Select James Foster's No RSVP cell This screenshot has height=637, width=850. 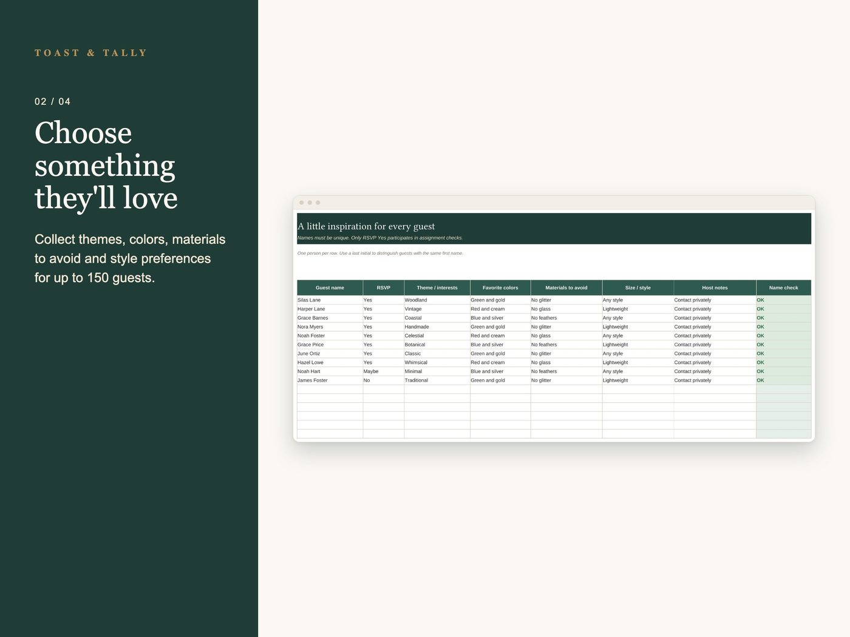(x=384, y=380)
